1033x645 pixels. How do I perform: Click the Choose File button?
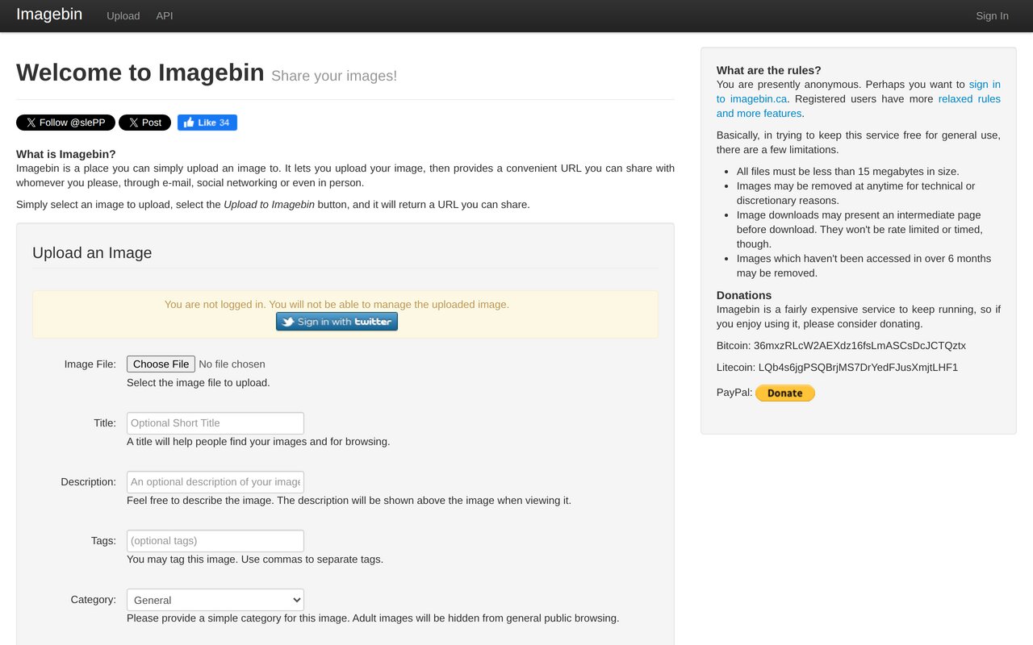[161, 364]
